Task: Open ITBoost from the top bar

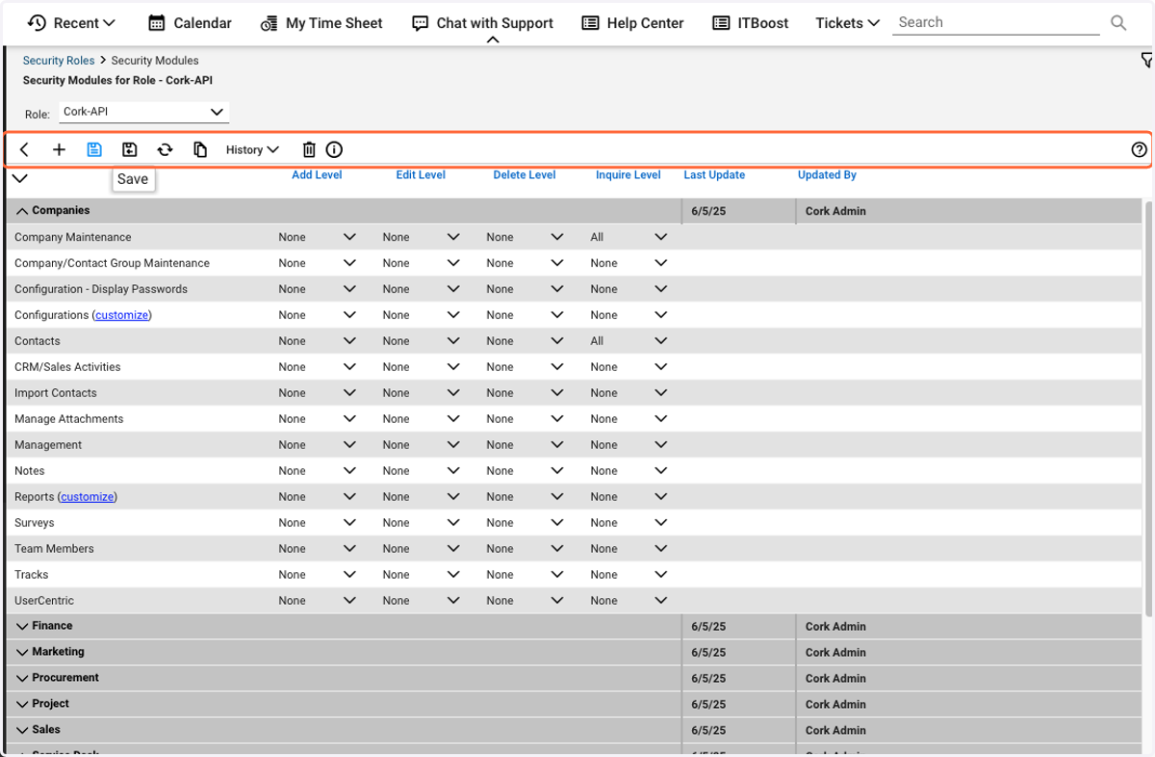Action: coord(750,23)
